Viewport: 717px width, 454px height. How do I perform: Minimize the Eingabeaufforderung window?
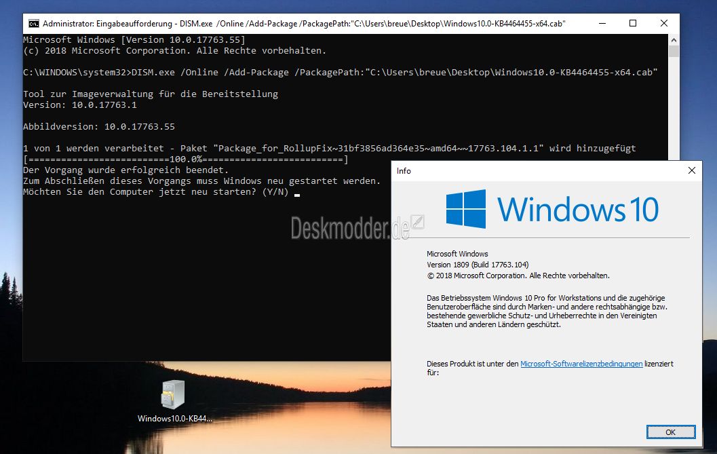(602, 23)
